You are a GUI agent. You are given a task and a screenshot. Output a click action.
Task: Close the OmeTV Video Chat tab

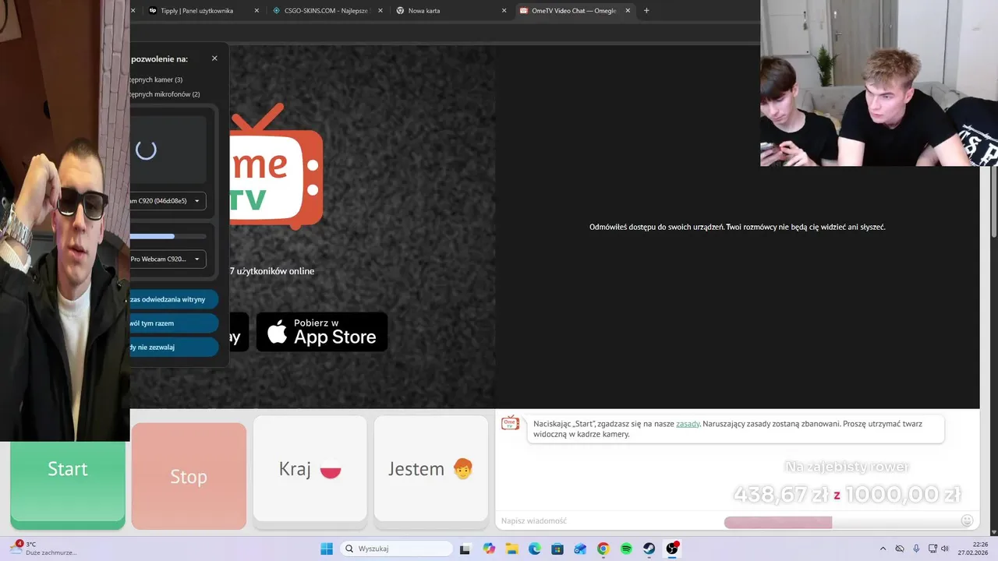628,11
